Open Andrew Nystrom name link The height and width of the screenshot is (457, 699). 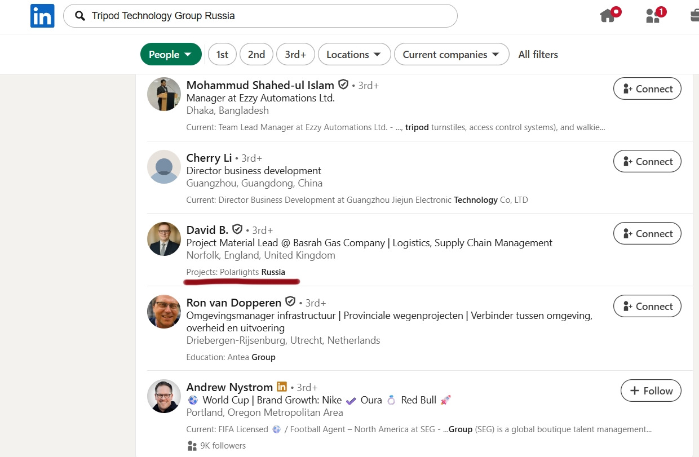click(229, 387)
